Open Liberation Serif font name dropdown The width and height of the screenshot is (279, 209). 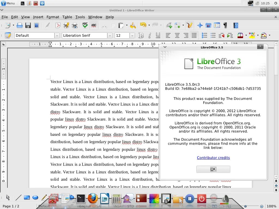click(110, 36)
